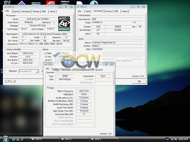Click the Chipset ID9600 field
The height and width of the screenshot is (142, 190).
118,27
